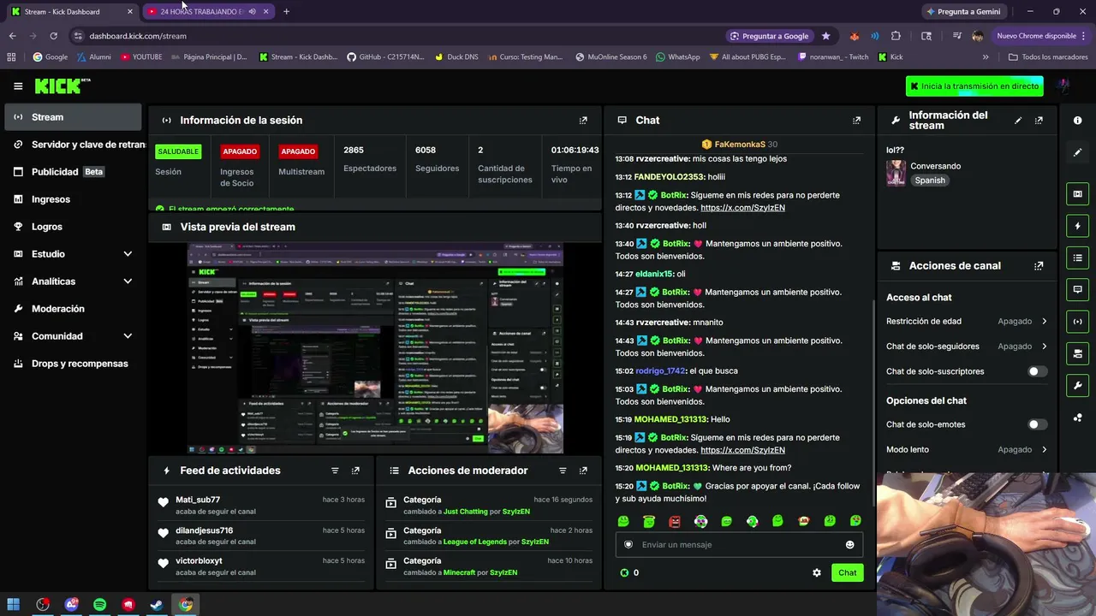The image size is (1096, 616).
Task: Show more bookmarks with the double chevron
Action: coord(986,57)
